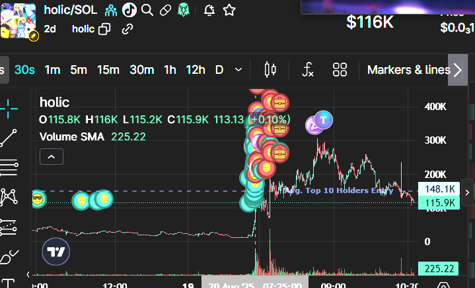The height and width of the screenshot is (288, 475).
Task: Add holic/SOL to favorites with star
Action: [x=229, y=11]
